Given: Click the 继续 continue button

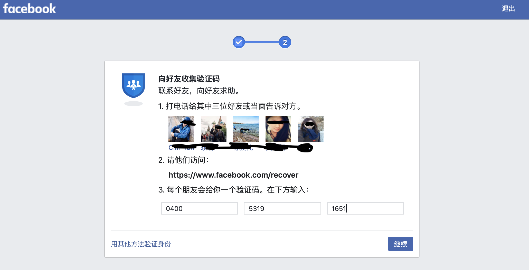Looking at the screenshot, I should 401,244.
